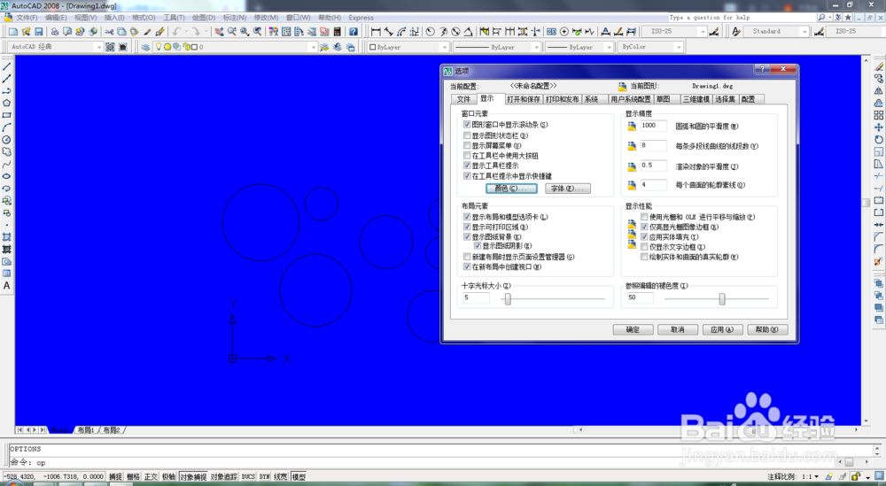Toggle 正交 mode in status bar
This screenshot has width=886, height=486.
[x=151, y=477]
